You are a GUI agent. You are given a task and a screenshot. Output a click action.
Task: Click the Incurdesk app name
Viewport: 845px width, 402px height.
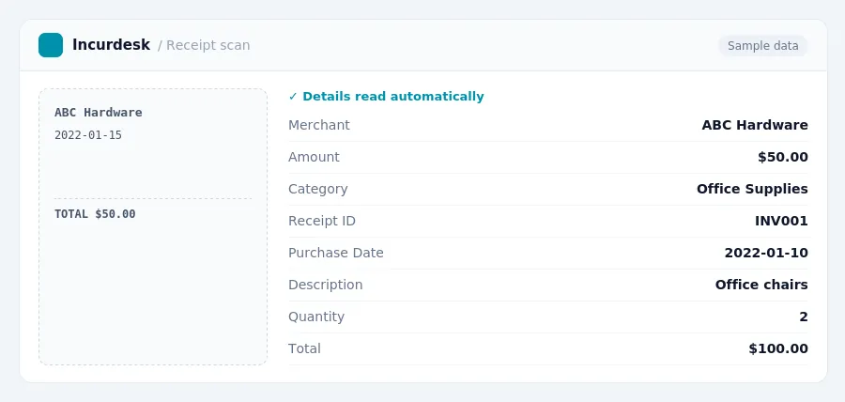pos(111,45)
